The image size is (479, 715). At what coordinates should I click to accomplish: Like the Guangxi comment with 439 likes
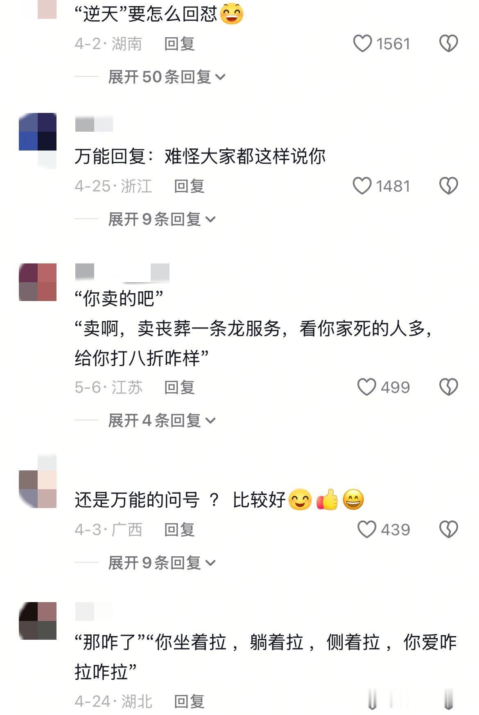tap(367, 529)
